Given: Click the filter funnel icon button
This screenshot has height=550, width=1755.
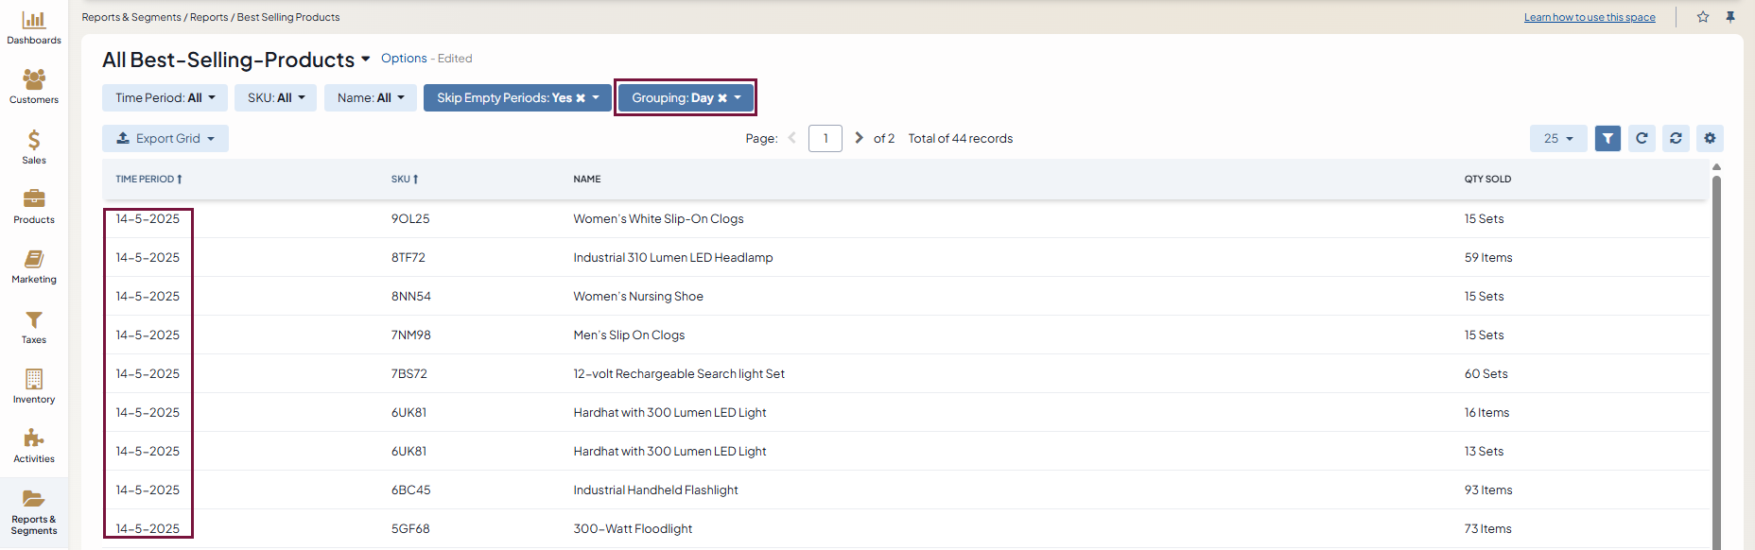Looking at the screenshot, I should tap(1607, 139).
